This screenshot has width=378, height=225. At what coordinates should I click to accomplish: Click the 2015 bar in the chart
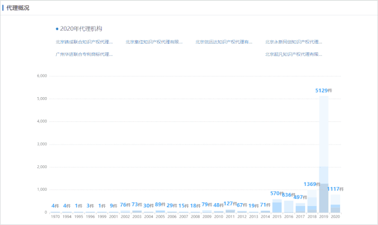pos(277,205)
